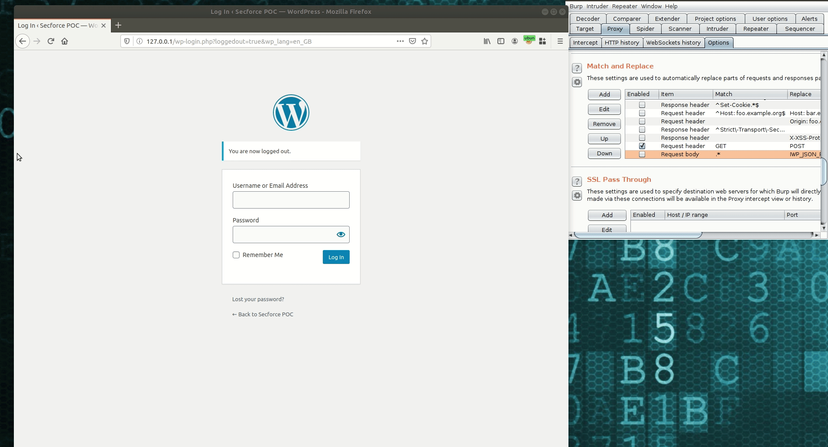Add a Match and Replace rule
Viewport: 828px width, 447px height.
[604, 94]
